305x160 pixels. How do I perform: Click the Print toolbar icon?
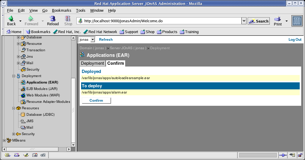[x=278, y=19]
